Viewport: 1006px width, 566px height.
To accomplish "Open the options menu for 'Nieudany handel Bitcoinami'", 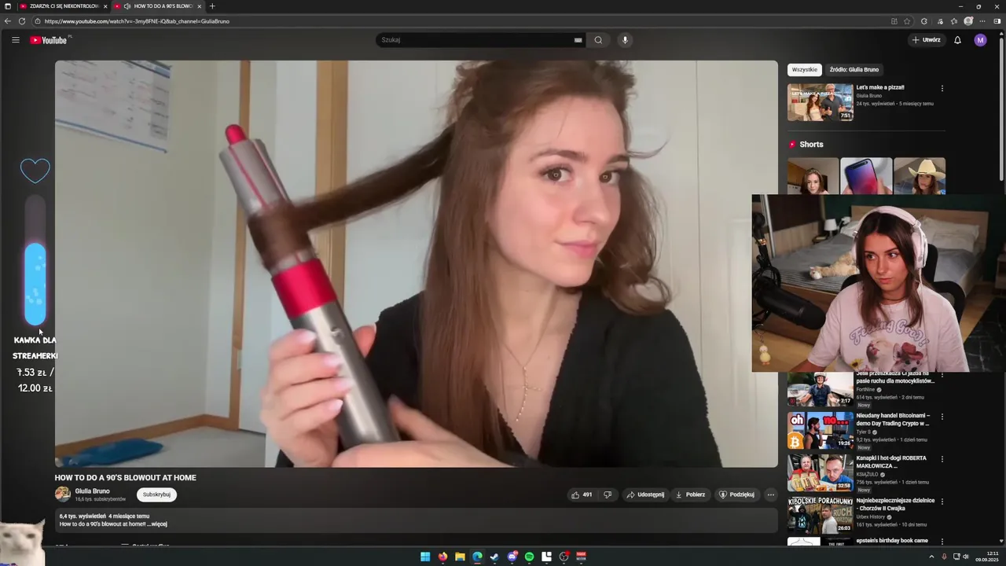I will tap(942, 417).
